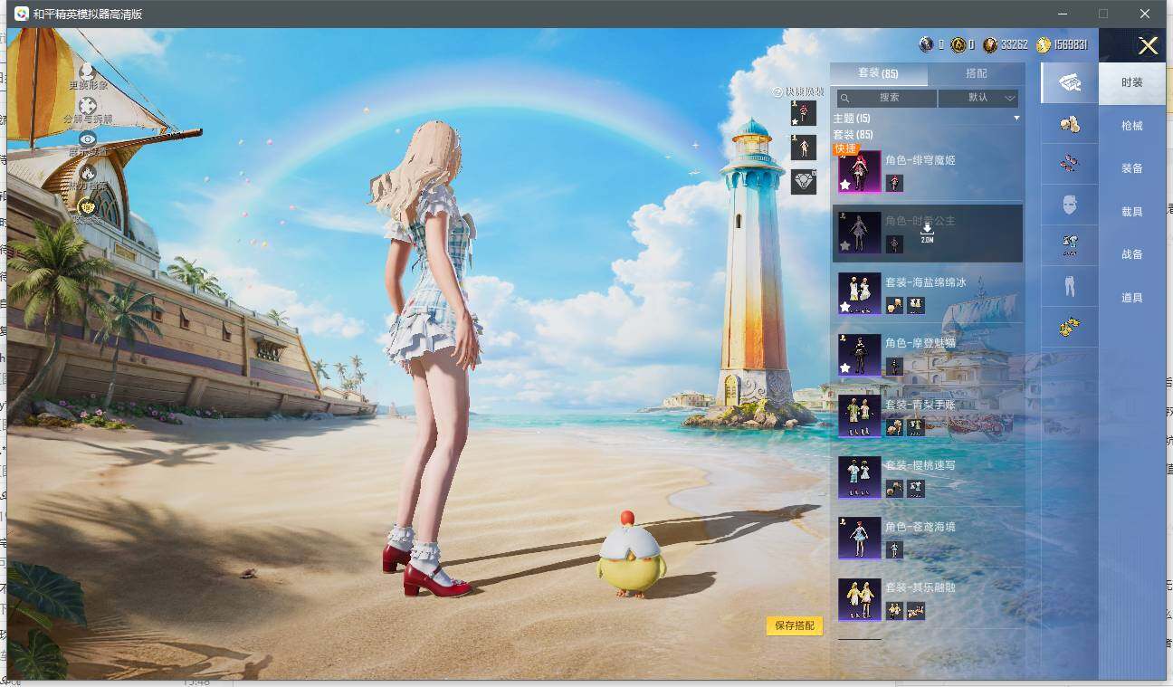The image size is (1173, 687).
Task: Select the sunglasses accessory category icon
Action: 1070,164
